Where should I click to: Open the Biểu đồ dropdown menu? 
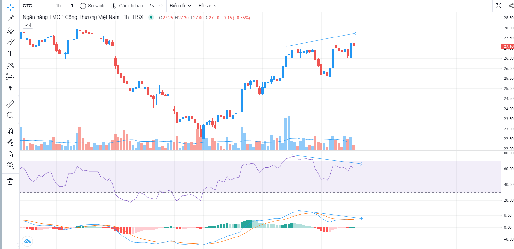[180, 6]
